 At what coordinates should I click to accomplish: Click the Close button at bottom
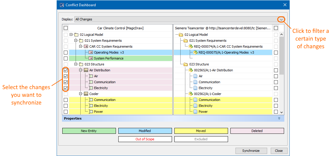(x=279, y=151)
